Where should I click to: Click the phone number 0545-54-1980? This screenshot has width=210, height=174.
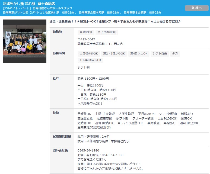pos(88,150)
